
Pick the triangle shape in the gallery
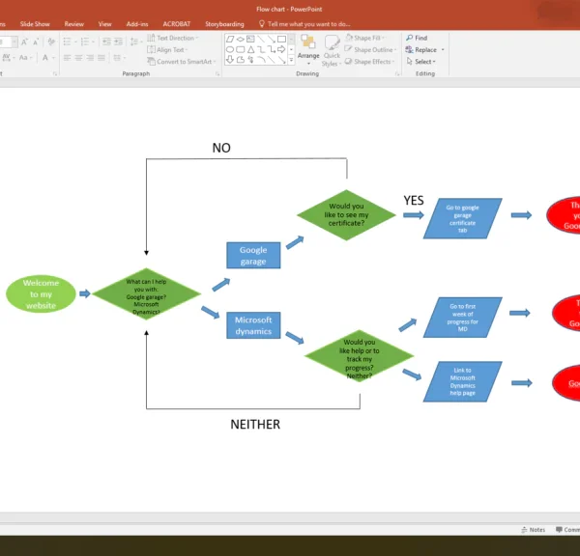coord(250,49)
